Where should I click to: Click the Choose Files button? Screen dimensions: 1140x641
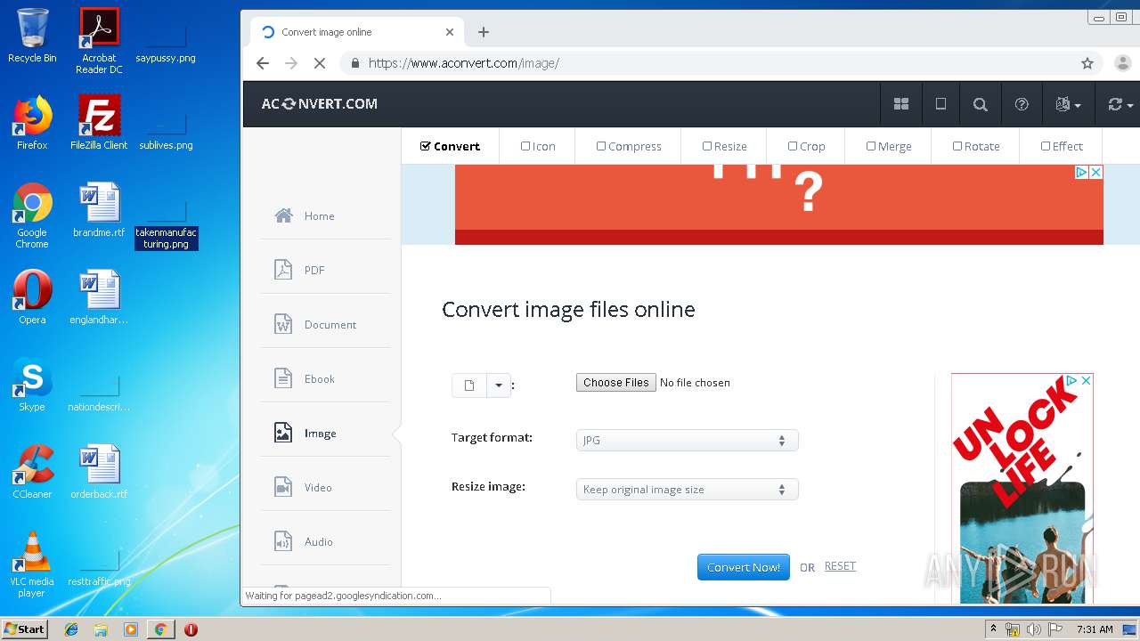tap(616, 382)
